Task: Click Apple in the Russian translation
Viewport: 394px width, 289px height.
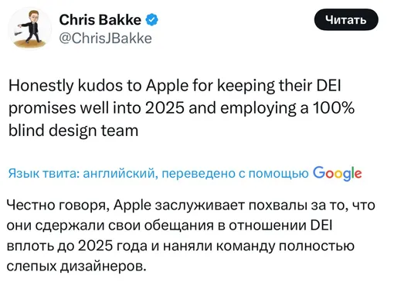Action: 132,206
